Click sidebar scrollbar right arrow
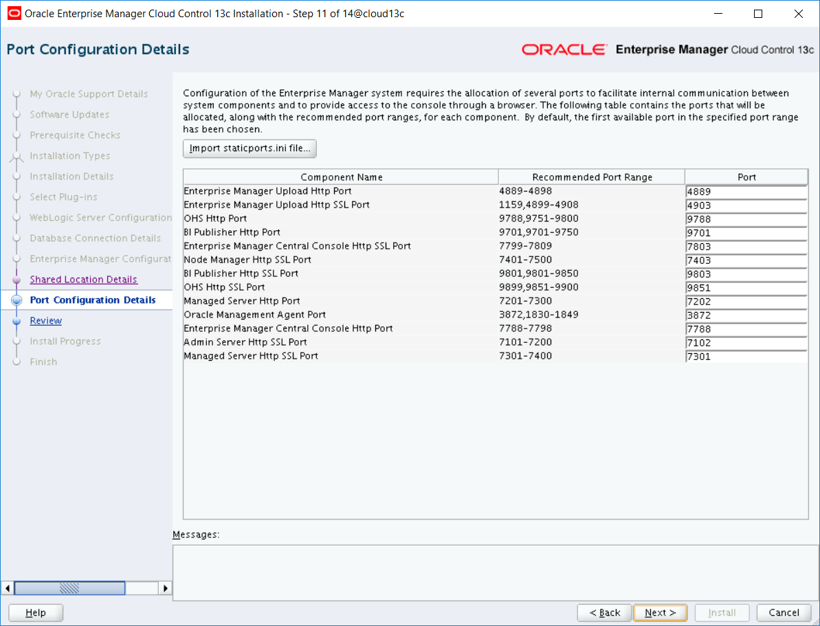 (x=165, y=588)
